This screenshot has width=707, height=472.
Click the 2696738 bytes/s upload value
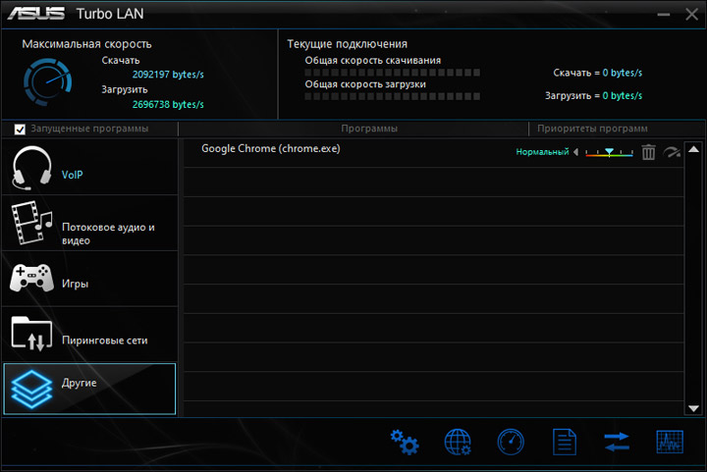(168, 104)
